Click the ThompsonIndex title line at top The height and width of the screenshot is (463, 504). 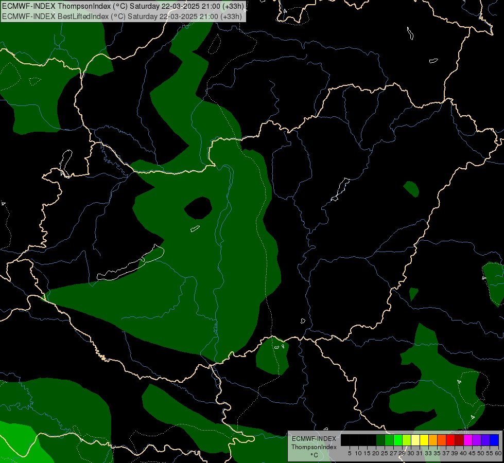tap(123, 6)
